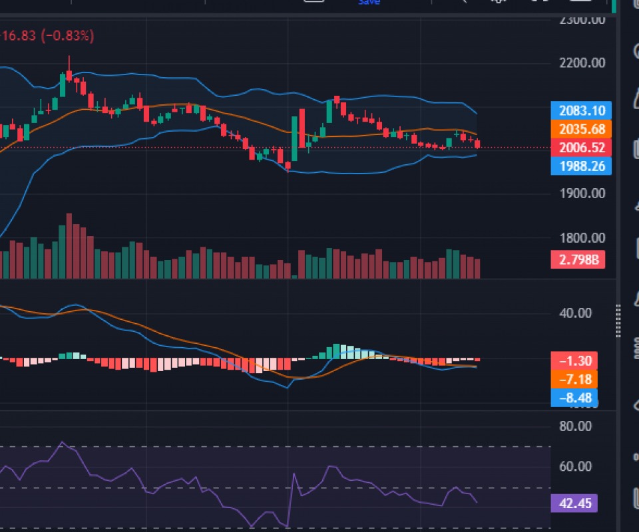This screenshot has width=639, height=532.
Task: Click the orange -7.18 signal line label
Action: click(574, 379)
